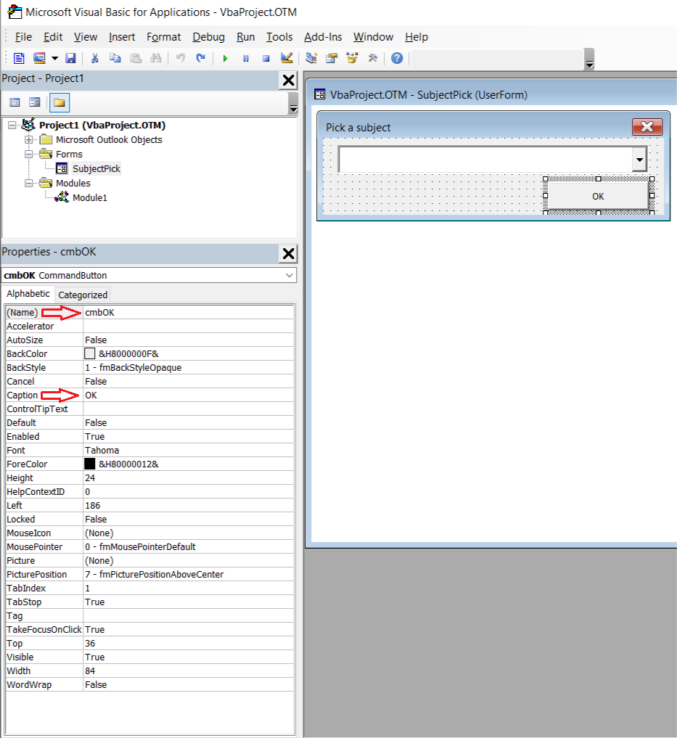The height and width of the screenshot is (738, 677).
Task: Click the View Code icon in Project panel
Action: (x=15, y=102)
